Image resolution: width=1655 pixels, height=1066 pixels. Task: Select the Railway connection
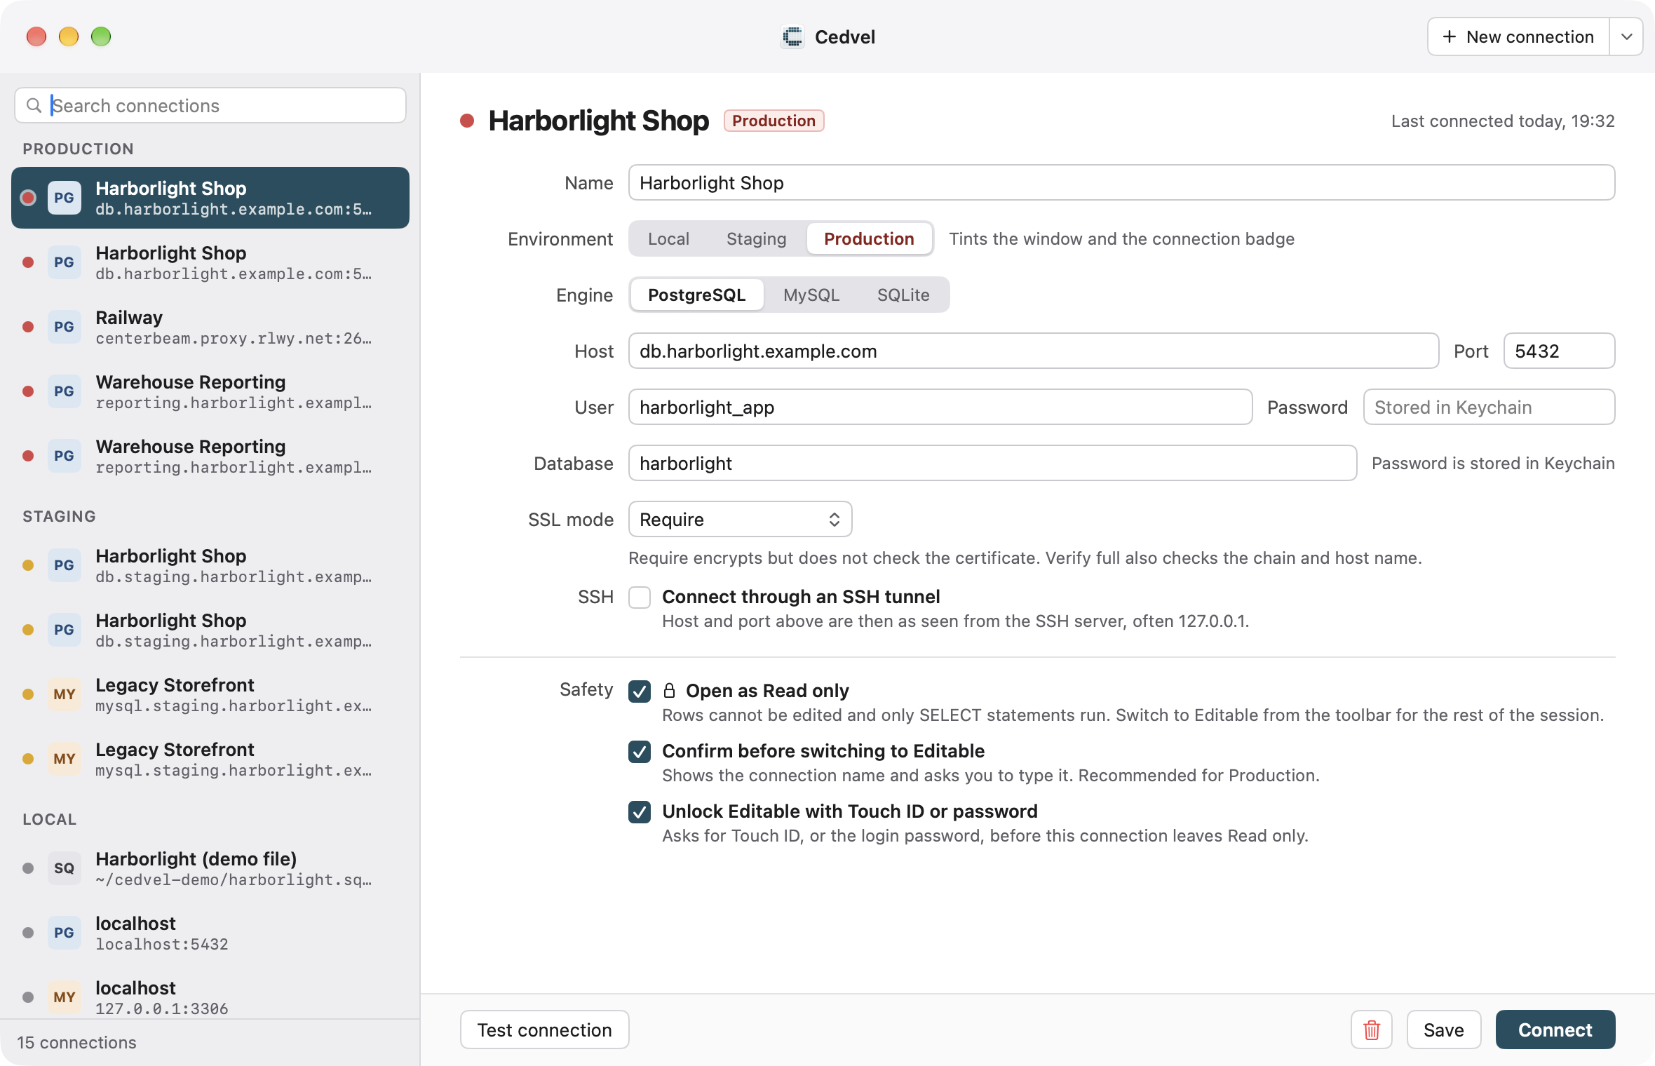[210, 327]
